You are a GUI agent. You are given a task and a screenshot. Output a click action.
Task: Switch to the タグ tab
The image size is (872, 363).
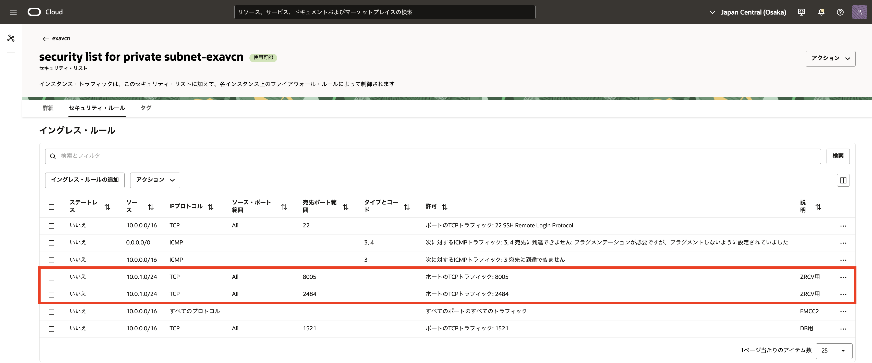[x=146, y=108]
